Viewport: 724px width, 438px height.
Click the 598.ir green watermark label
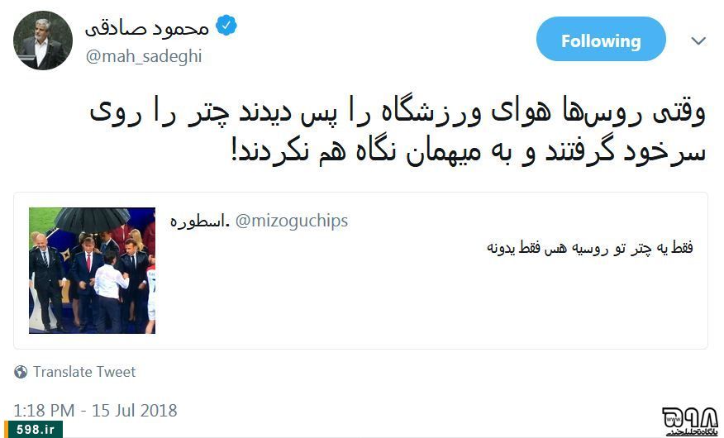pos(33,429)
